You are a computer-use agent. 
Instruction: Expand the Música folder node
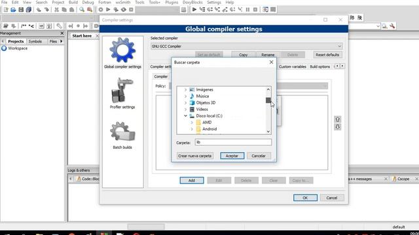(x=185, y=96)
